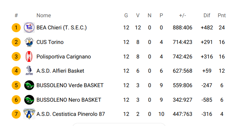
Task: Open BEA Chieri (T. S.E.C.) team name
Action: pos(62,28)
